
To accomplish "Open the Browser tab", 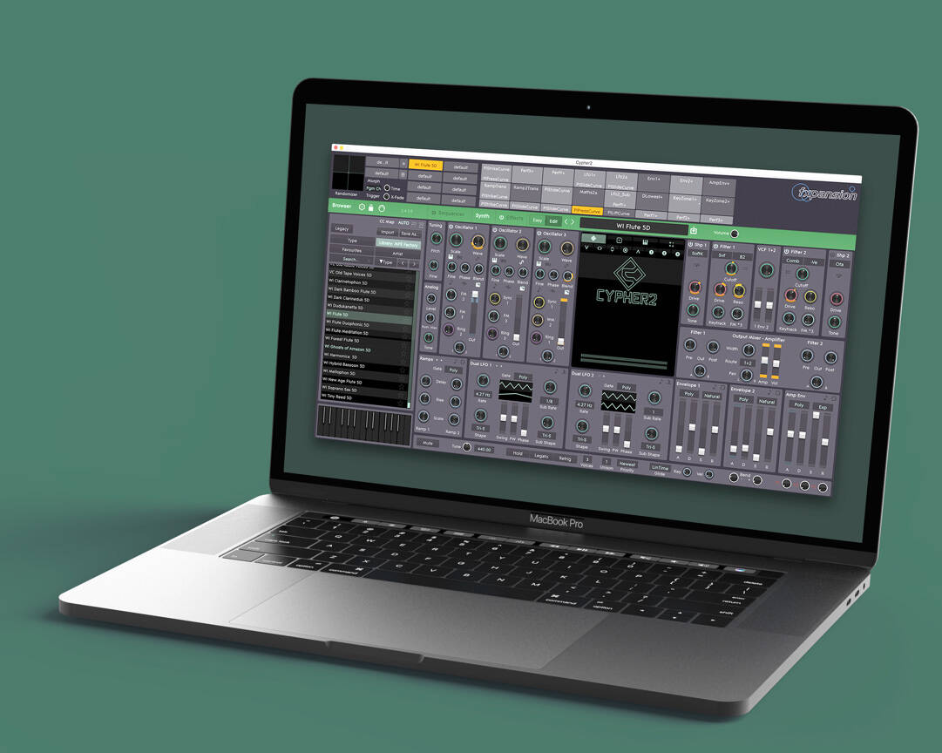I will tap(342, 206).
